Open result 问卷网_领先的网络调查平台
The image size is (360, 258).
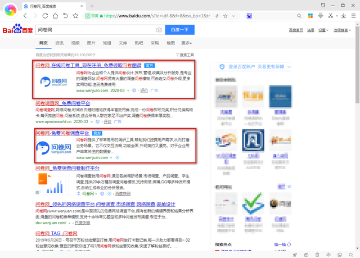click(x=105, y=205)
